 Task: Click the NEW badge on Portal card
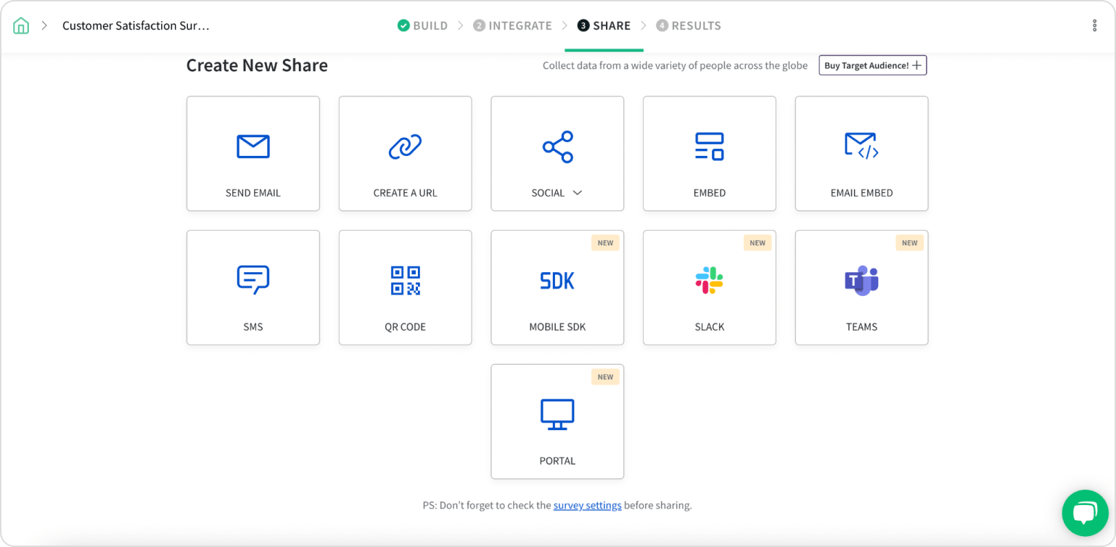pyautogui.click(x=605, y=377)
